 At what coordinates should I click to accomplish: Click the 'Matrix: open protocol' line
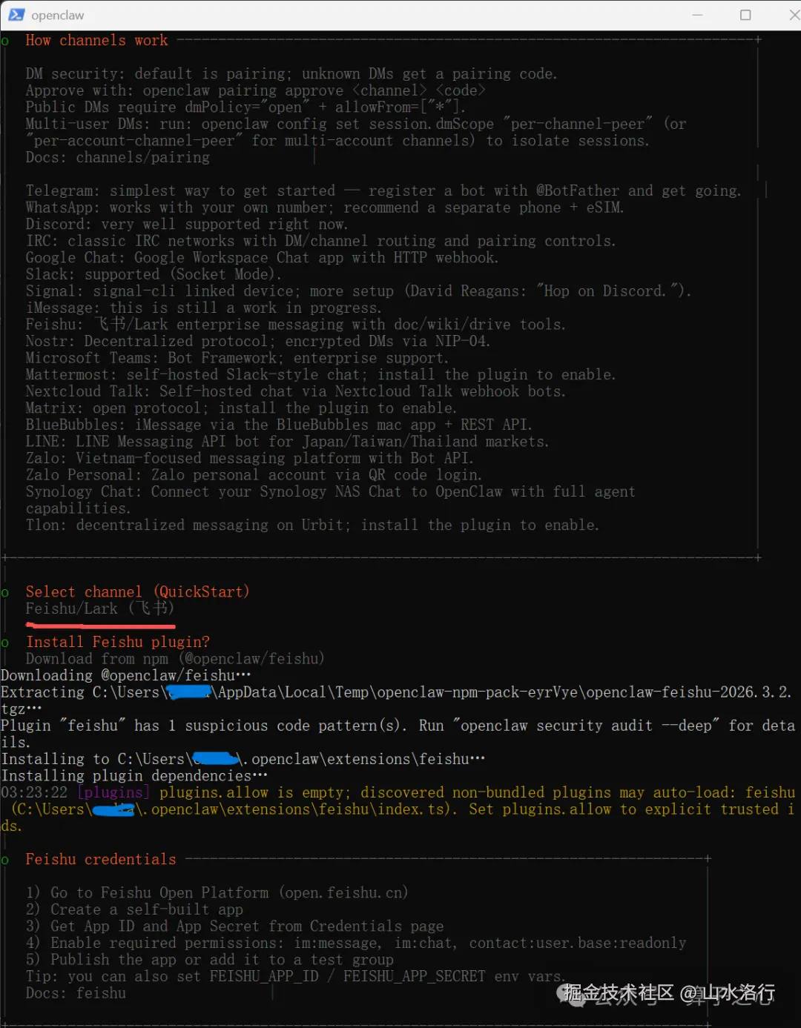tap(241, 408)
